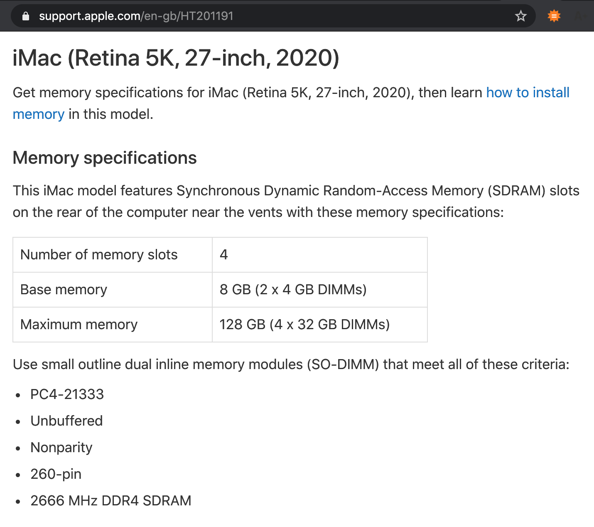Bookmark this page with the star icon
Screen dimensions: 594x527
pyautogui.click(x=520, y=16)
